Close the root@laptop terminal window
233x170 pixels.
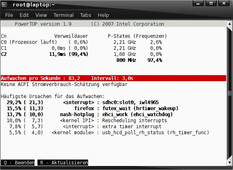coord(224,3)
